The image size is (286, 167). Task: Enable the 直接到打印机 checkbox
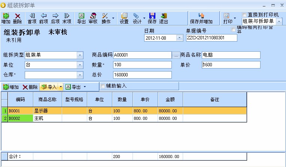pyautogui.click(x=244, y=15)
